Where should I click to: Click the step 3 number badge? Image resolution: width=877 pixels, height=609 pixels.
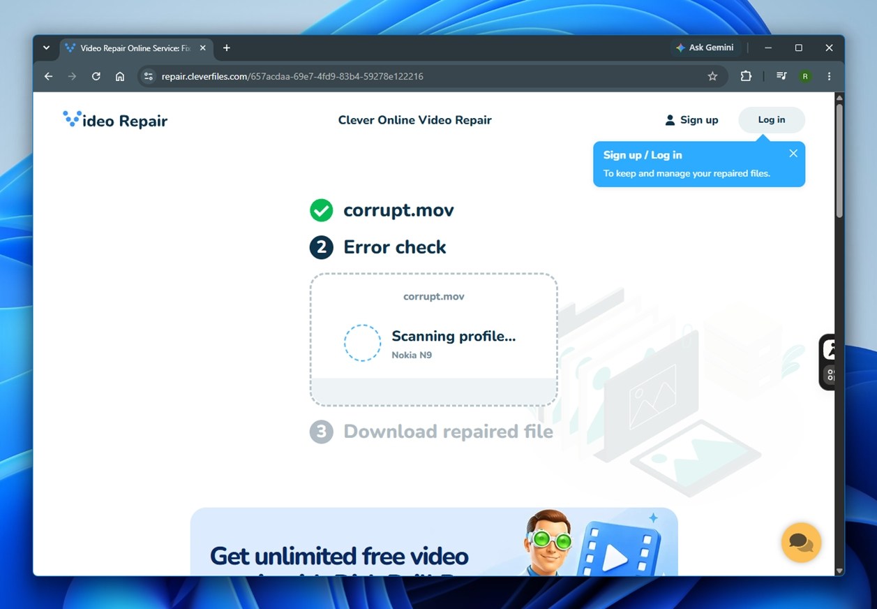[x=321, y=432]
